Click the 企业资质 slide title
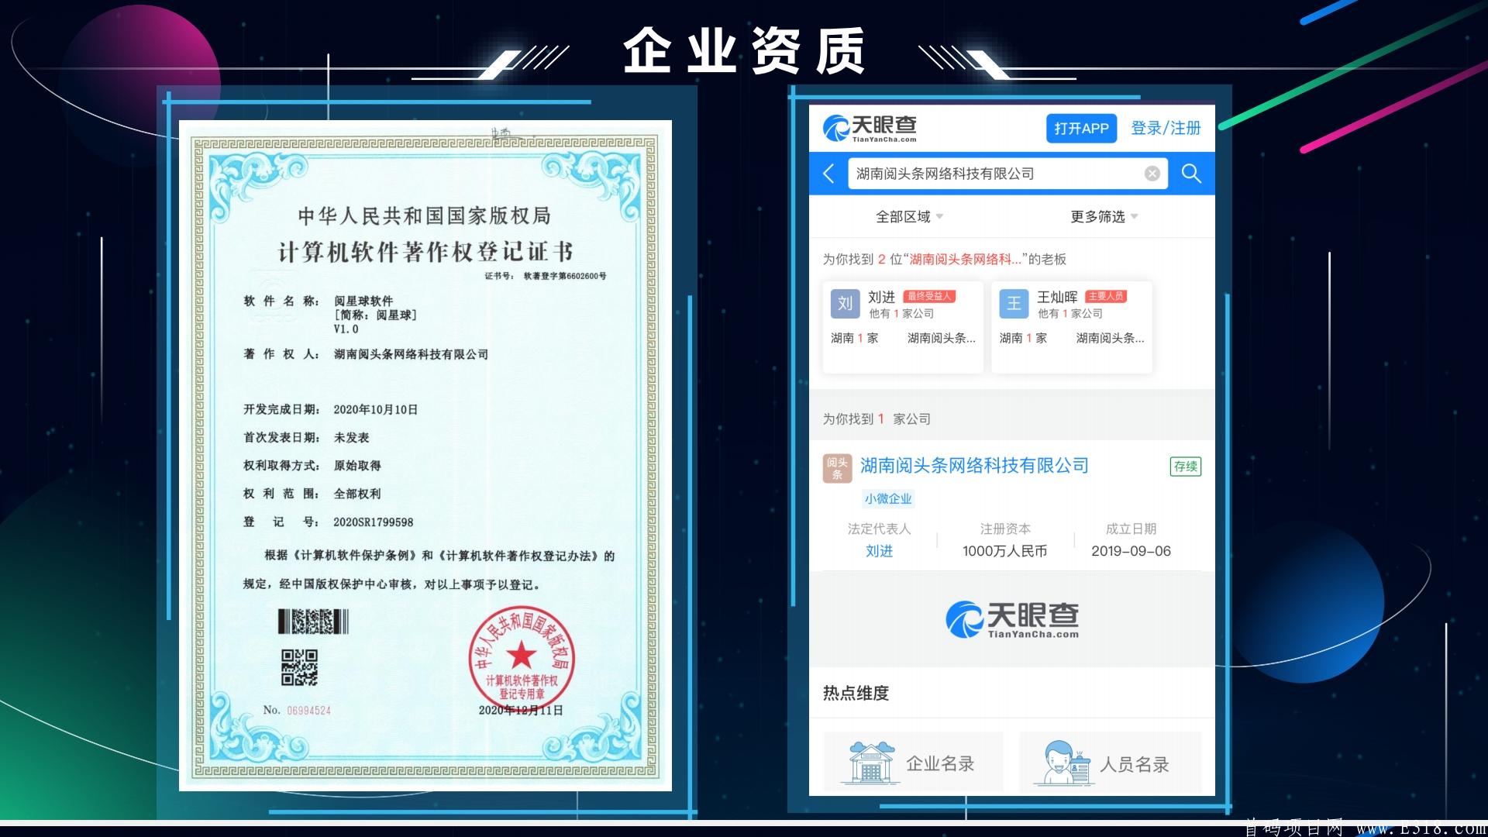The width and height of the screenshot is (1488, 837). point(745,51)
